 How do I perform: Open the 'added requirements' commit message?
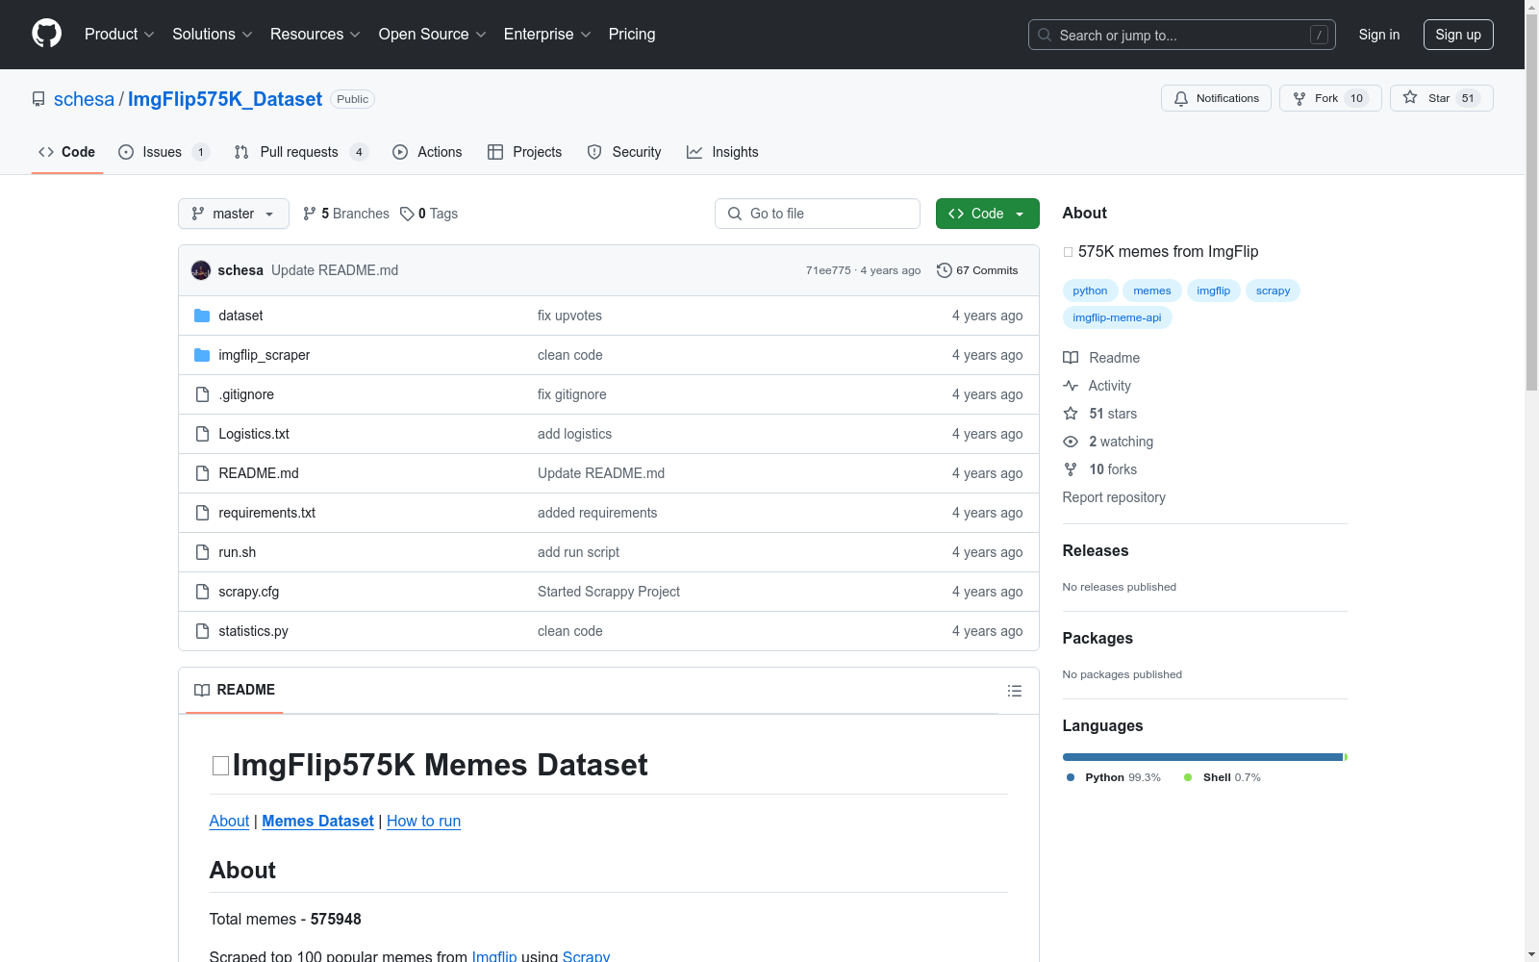[597, 513]
